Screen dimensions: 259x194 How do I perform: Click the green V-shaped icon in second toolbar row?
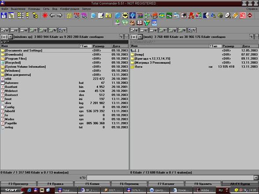pyautogui.click(x=147, y=22)
